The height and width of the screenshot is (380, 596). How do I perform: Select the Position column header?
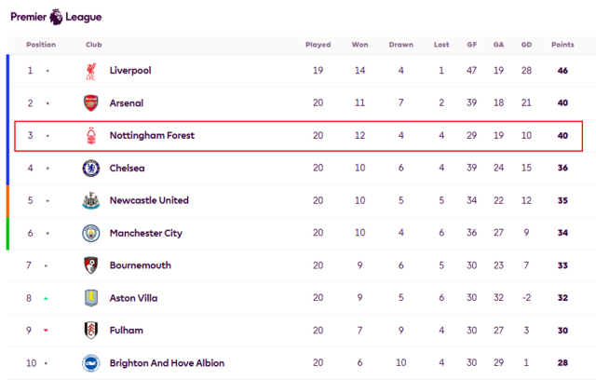click(41, 45)
